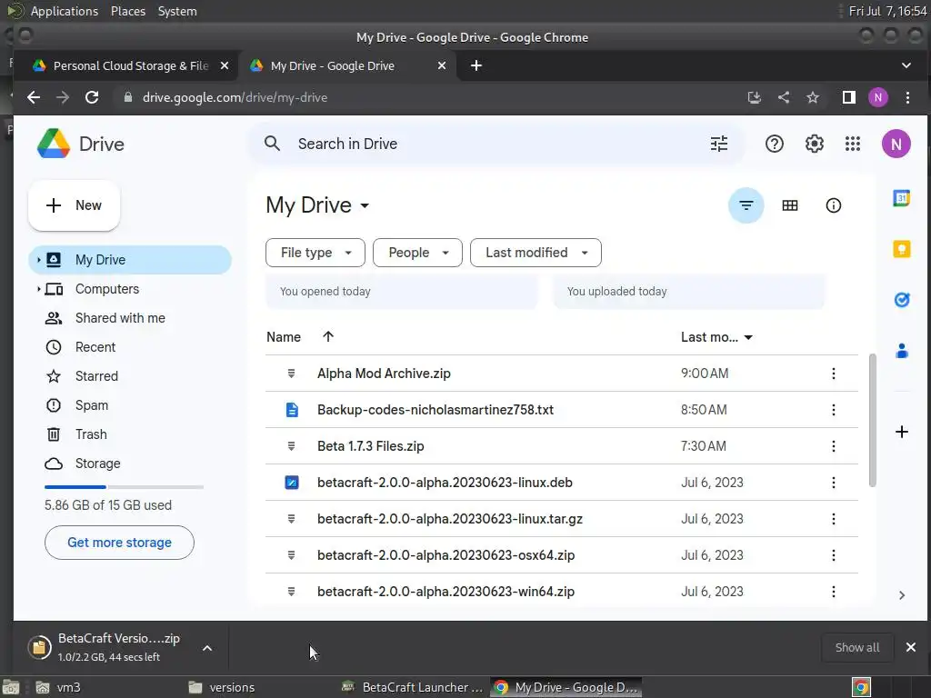Image resolution: width=931 pixels, height=698 pixels.
Task: Open Google Tasks side panel icon
Action: click(x=901, y=300)
